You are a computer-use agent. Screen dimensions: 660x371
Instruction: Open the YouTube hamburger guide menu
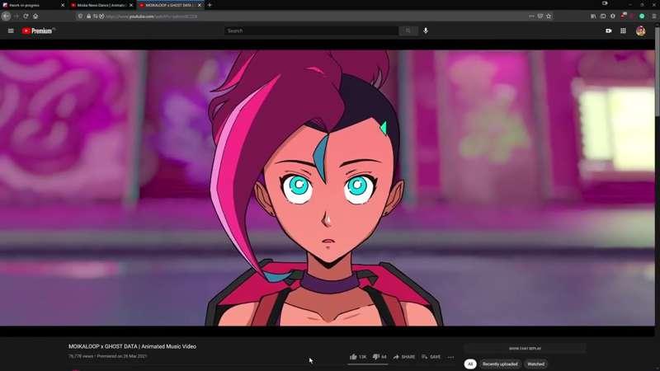pyautogui.click(x=11, y=31)
